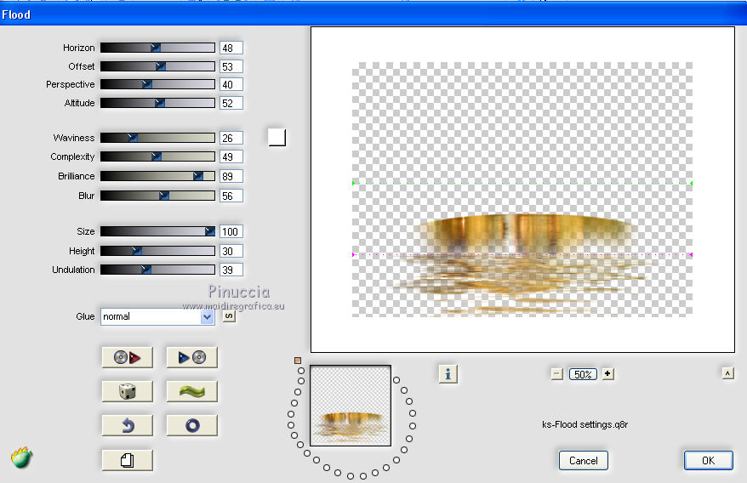Click the Horizon value field 48
Viewport: 747px width, 483px height.
(x=231, y=48)
